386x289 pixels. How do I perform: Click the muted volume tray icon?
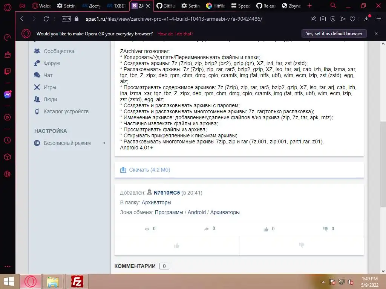point(351,282)
